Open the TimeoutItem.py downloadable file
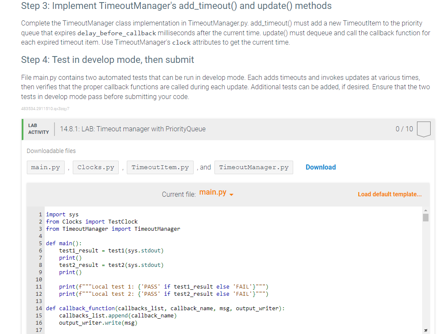 click(x=160, y=167)
